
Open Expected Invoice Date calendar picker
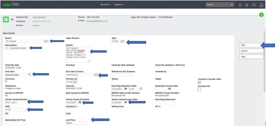169,89
